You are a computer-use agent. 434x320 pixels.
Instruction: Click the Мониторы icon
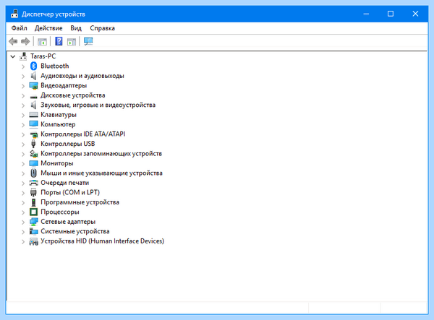(x=33, y=163)
